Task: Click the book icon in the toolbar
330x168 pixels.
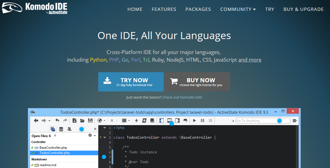Action: pos(152,121)
